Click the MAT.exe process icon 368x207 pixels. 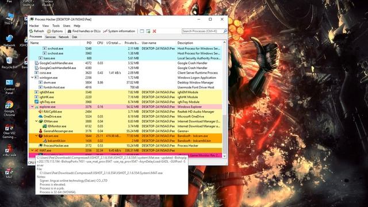(37, 151)
